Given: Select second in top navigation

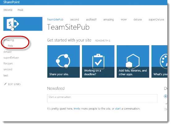Looking at the screenshot, I should point(75,20).
